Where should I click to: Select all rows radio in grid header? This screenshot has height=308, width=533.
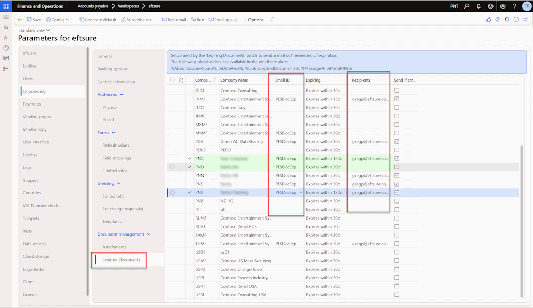172,80
